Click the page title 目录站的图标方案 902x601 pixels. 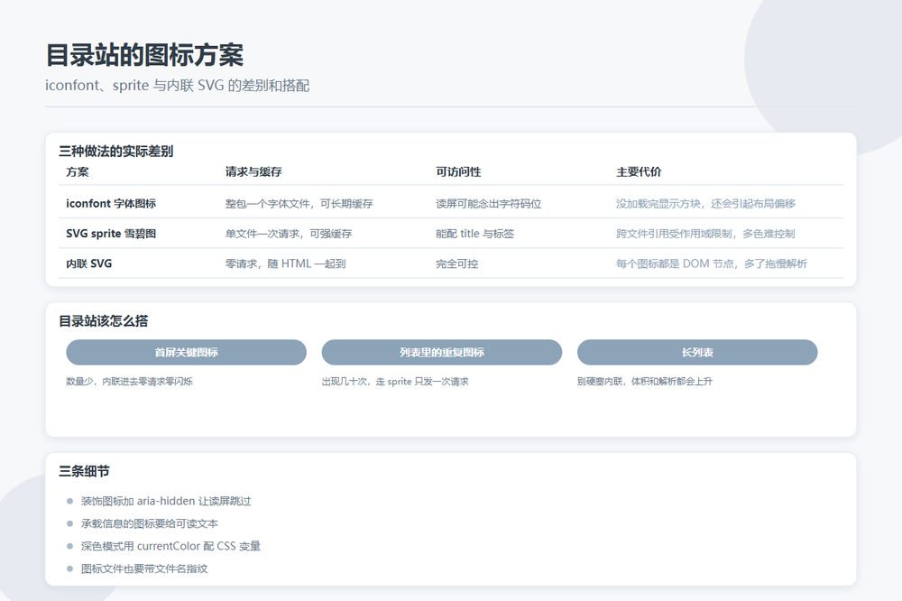144,55
